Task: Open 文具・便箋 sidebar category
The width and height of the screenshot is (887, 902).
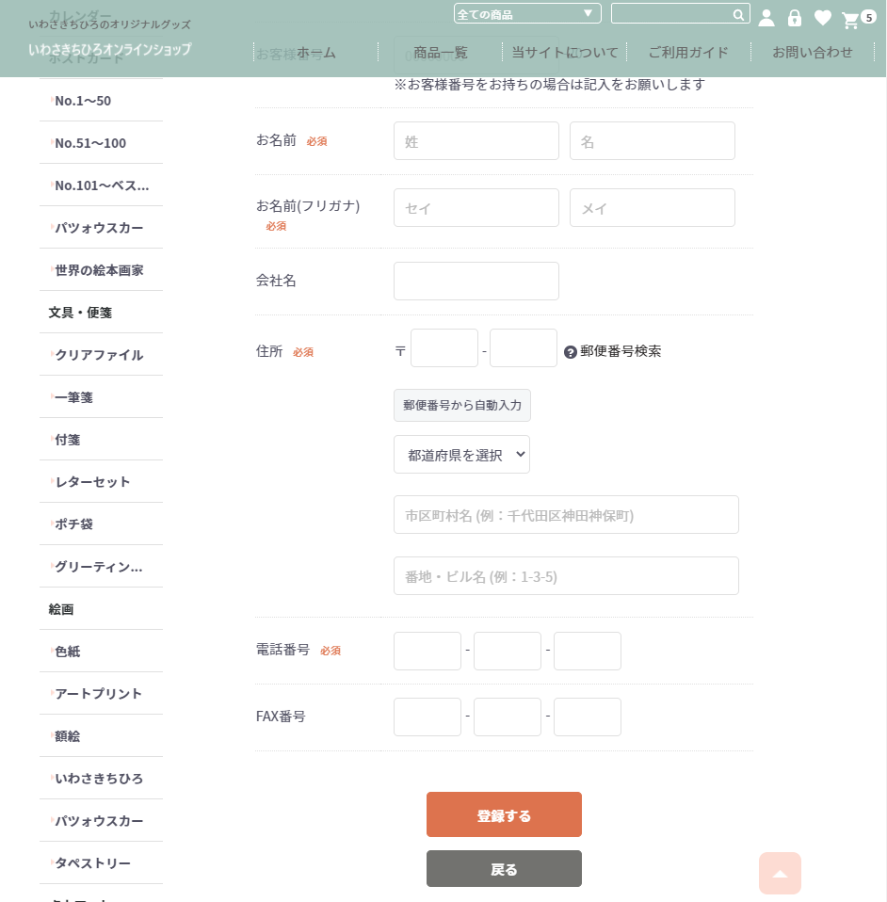Action: tap(102, 313)
